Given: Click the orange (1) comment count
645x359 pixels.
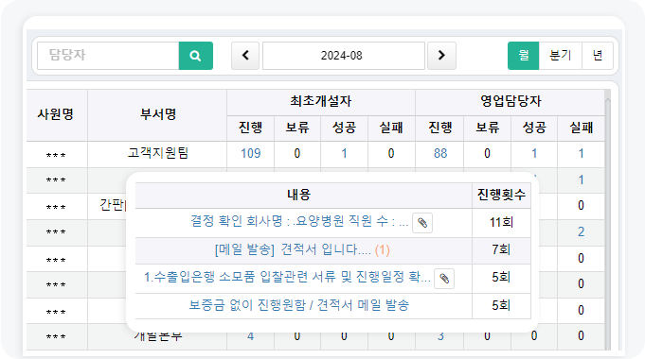Looking at the screenshot, I should pos(382,249).
